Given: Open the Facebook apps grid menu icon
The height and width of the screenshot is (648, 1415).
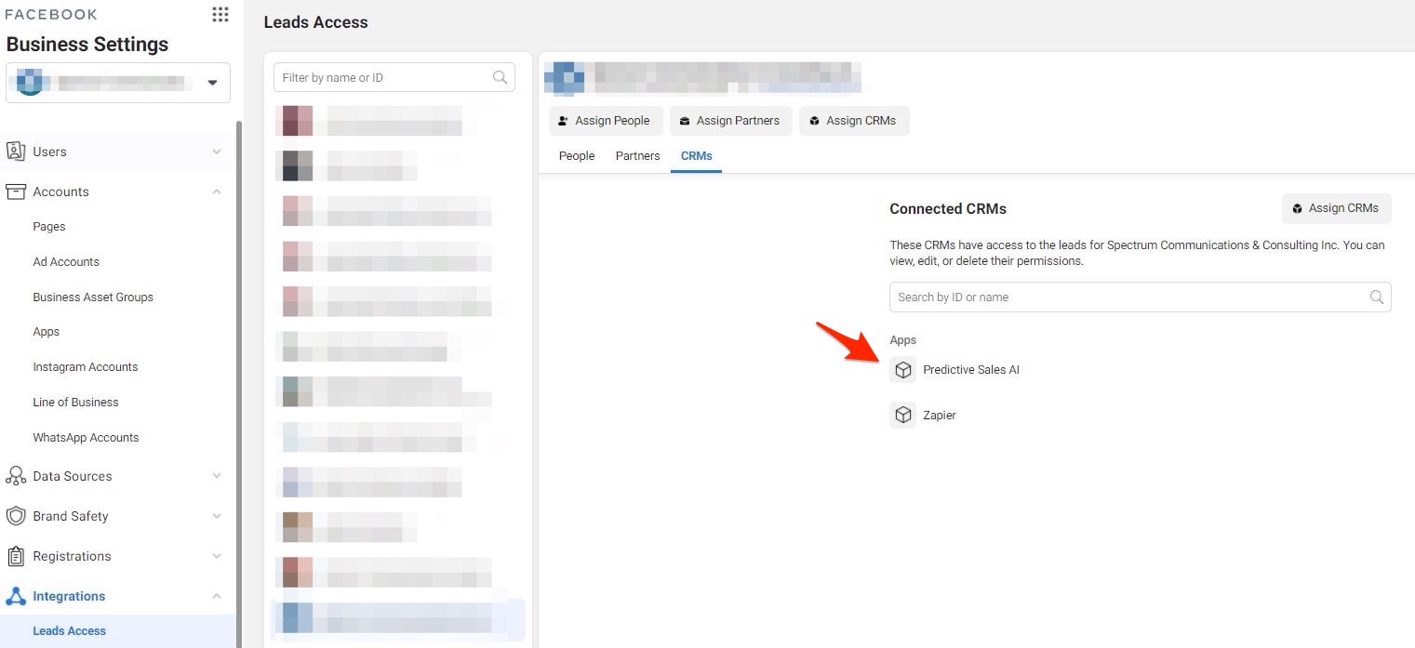Looking at the screenshot, I should point(220,15).
